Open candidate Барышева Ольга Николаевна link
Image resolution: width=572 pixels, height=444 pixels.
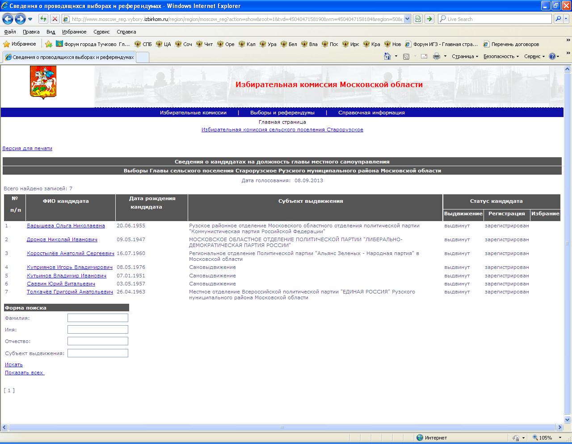(66, 226)
